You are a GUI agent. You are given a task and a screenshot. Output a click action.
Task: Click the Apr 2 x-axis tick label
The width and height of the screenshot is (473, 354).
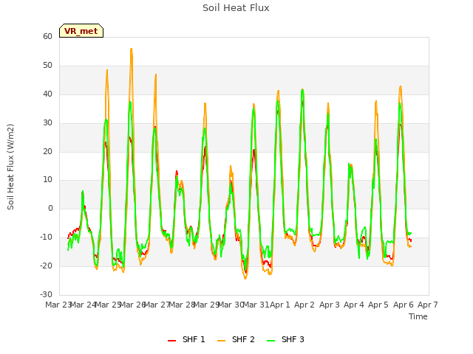pos(304,305)
